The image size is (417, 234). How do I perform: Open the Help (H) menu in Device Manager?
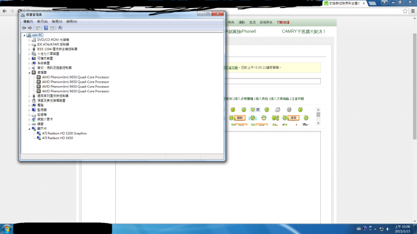click(72, 21)
